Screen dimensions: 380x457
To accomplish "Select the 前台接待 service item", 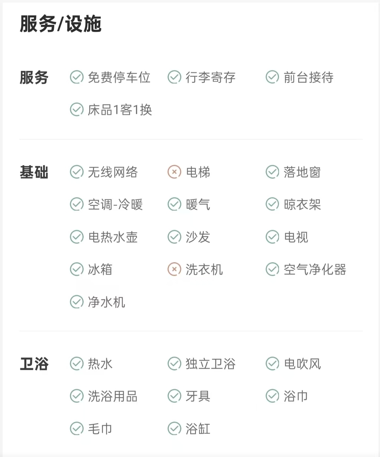I will point(308,77).
